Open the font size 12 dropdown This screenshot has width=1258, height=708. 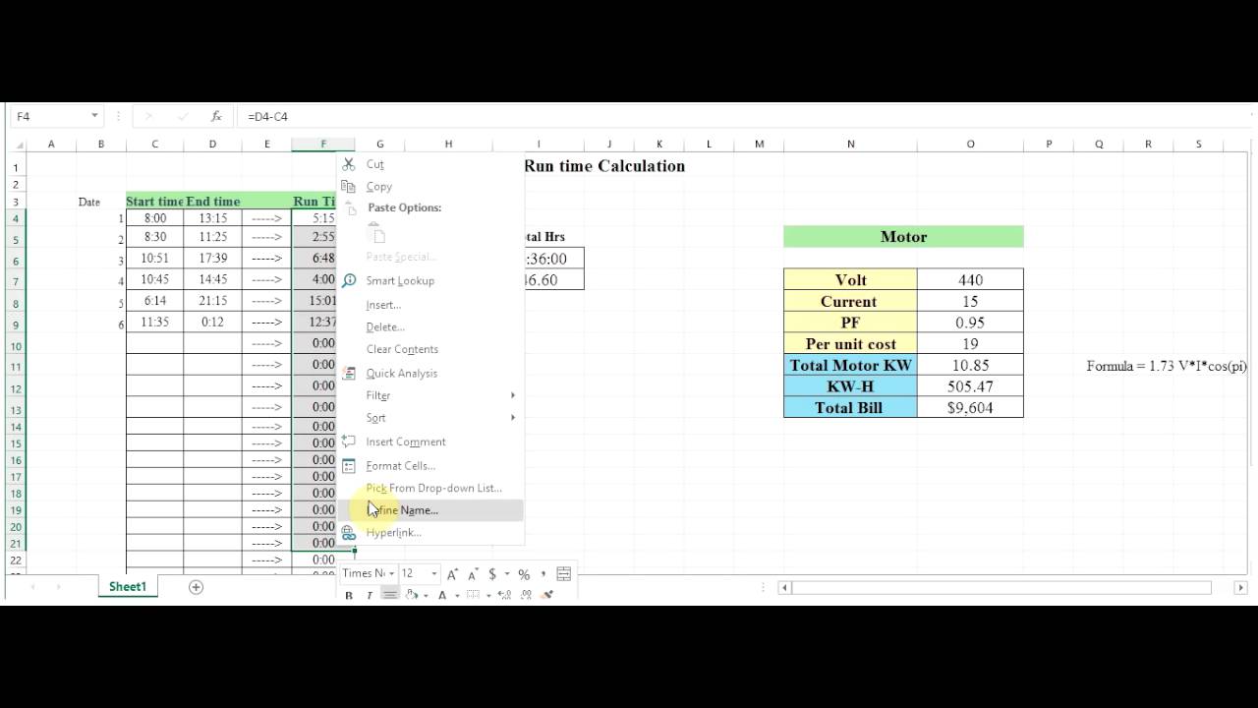pyautogui.click(x=434, y=574)
